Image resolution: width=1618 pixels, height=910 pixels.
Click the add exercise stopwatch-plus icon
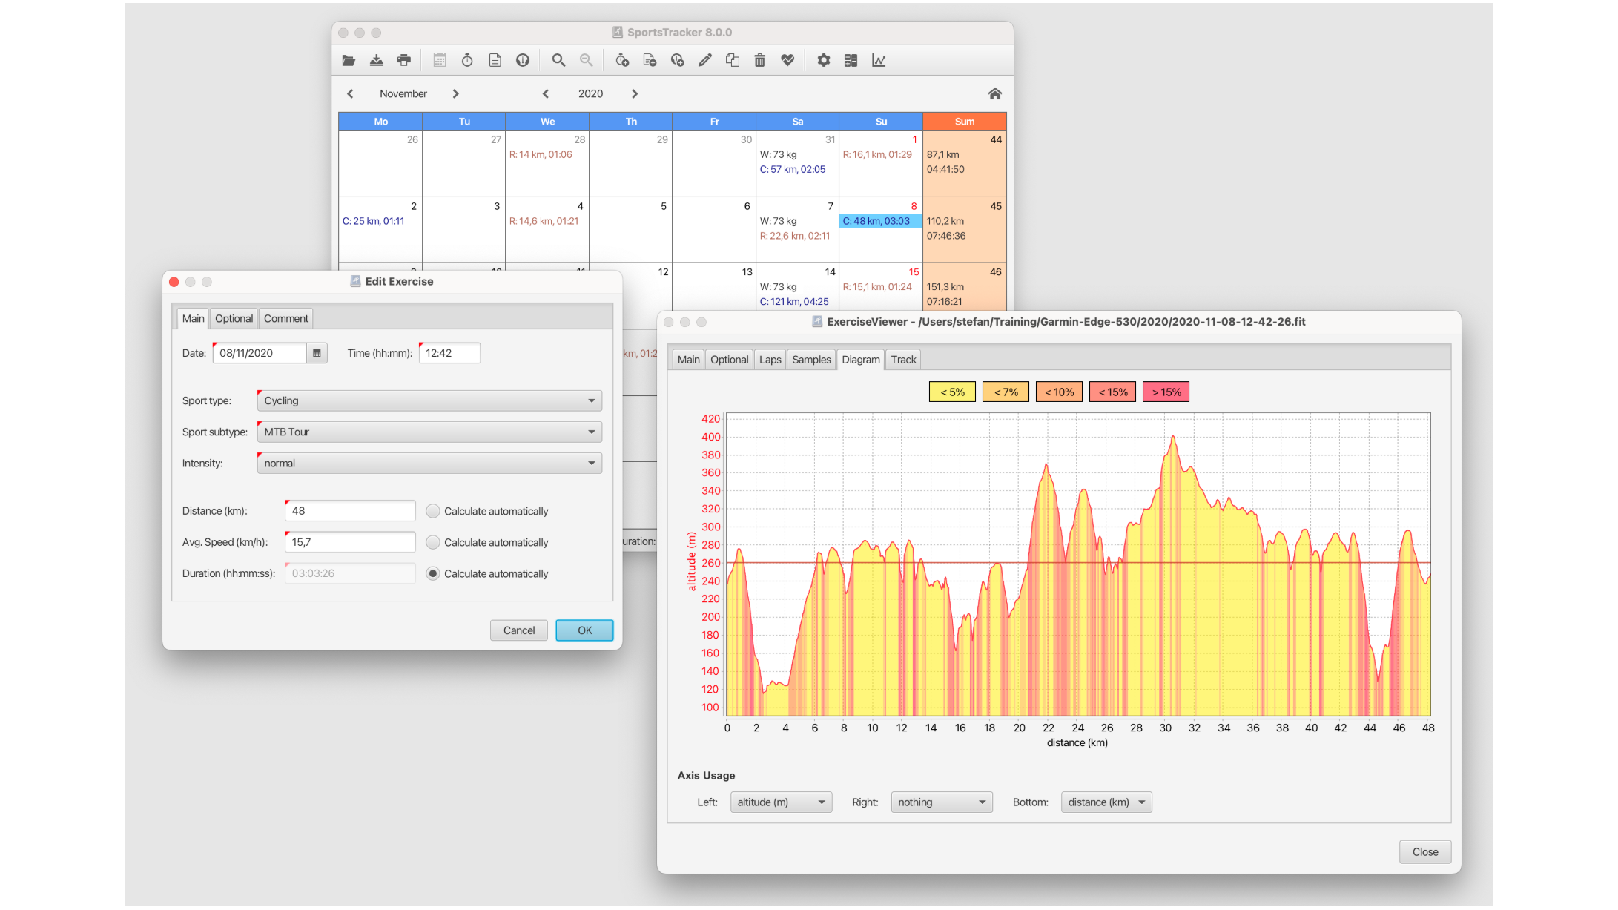(x=622, y=61)
